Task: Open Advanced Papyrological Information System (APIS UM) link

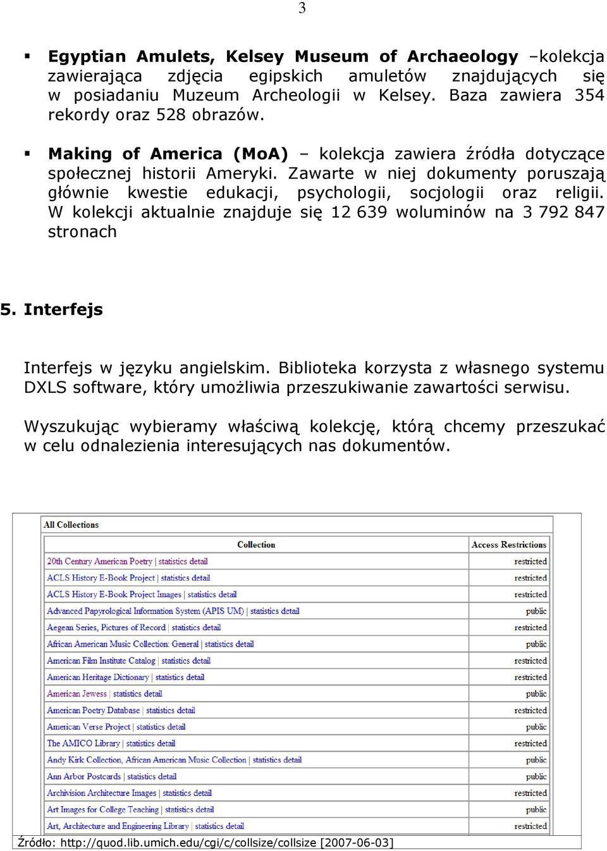Action: (145, 611)
